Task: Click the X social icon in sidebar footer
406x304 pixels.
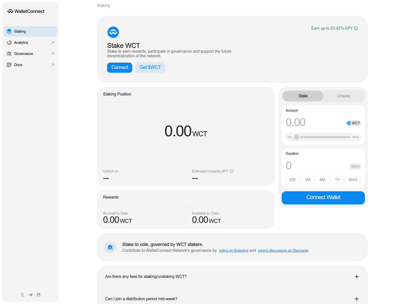Action: [x=22, y=295]
